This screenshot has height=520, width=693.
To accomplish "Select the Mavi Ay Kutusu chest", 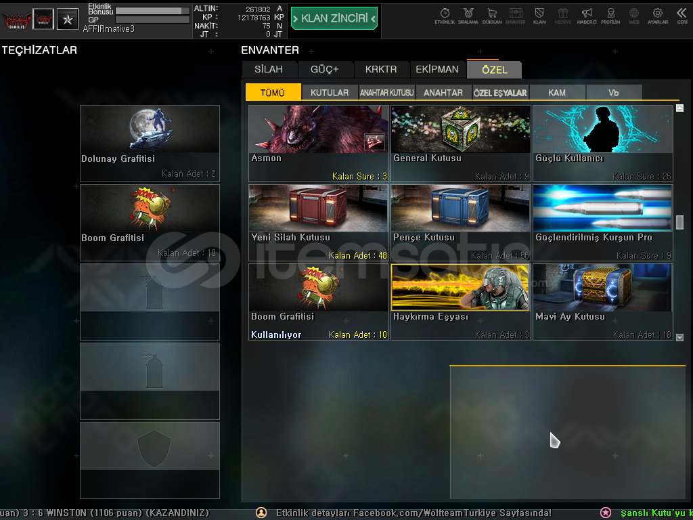I will tap(603, 302).
